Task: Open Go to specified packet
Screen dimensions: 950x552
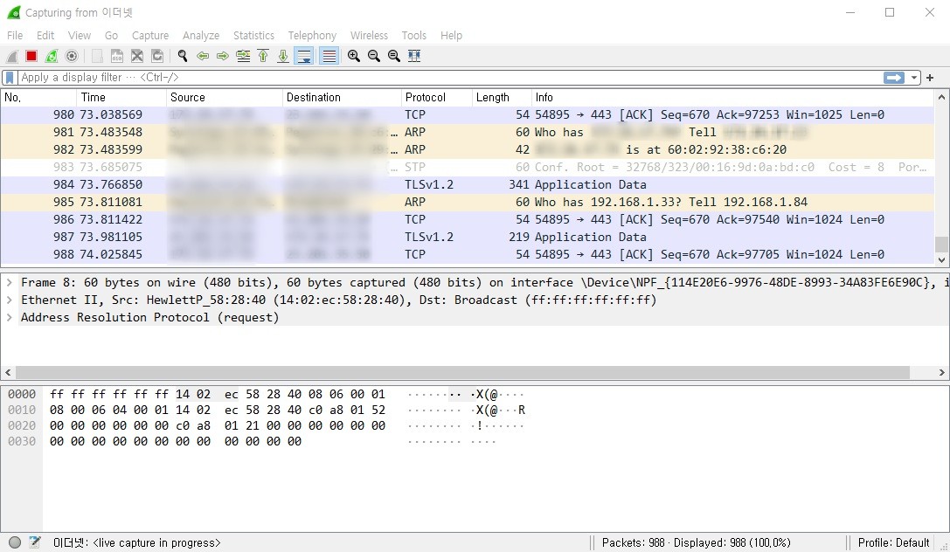Action: click(243, 56)
